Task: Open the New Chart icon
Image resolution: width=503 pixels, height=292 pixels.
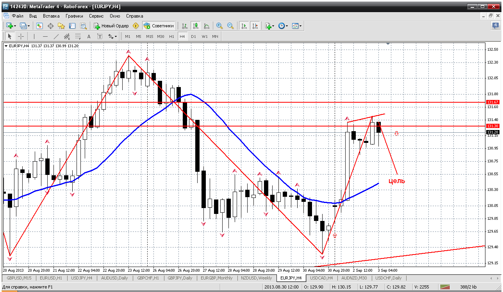Action: tap(9, 26)
